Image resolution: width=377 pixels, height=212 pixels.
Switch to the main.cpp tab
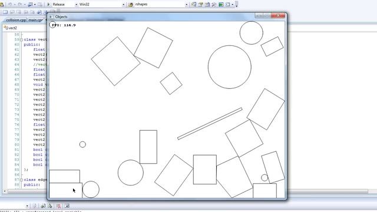pyautogui.click(x=35, y=20)
